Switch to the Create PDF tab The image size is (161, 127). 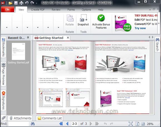click(38, 10)
